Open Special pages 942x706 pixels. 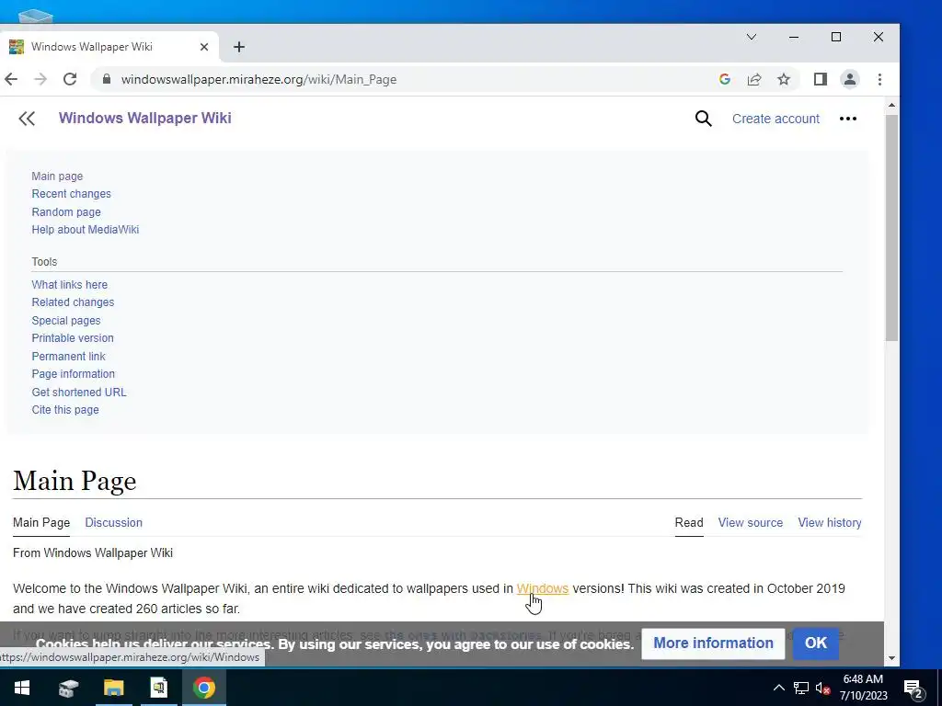(66, 321)
